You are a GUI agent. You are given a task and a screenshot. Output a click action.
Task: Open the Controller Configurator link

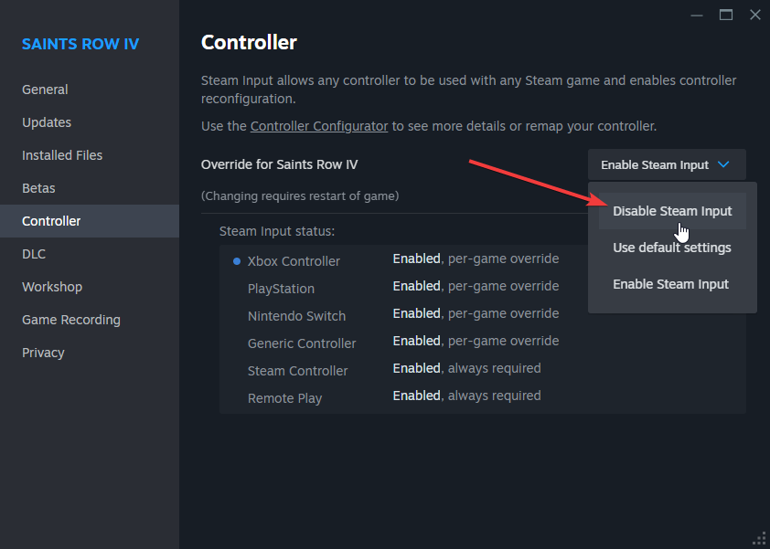click(x=319, y=126)
